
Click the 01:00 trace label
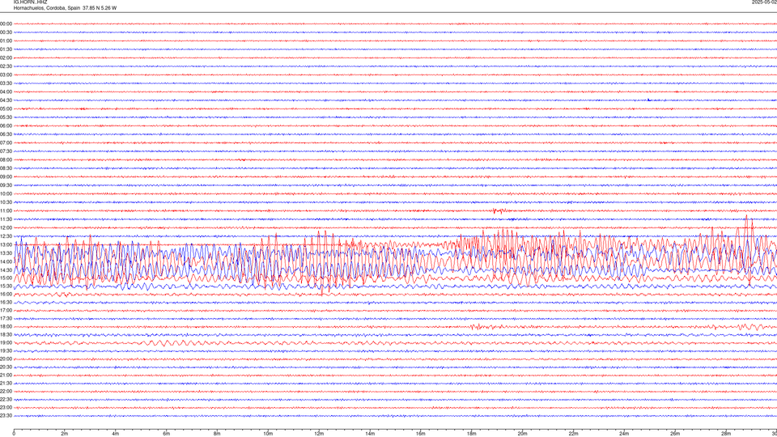tap(6, 40)
